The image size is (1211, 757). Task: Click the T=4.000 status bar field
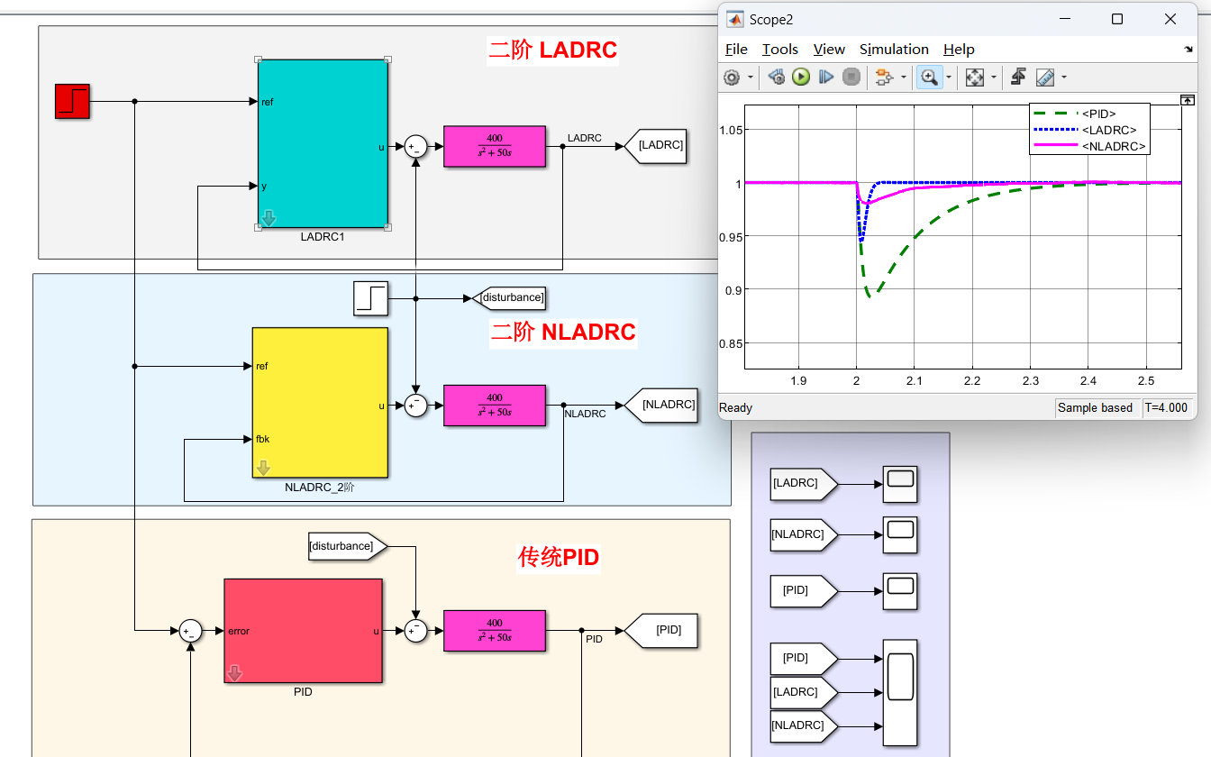tap(1168, 407)
